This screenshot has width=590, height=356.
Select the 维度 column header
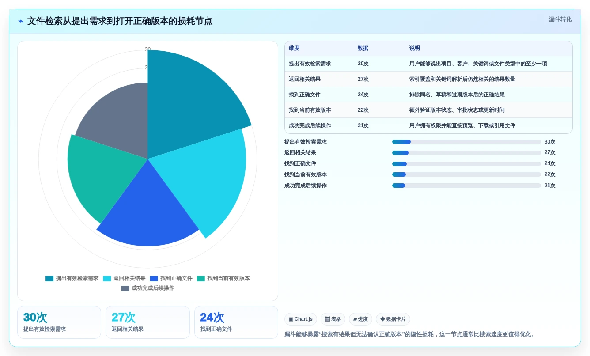point(294,48)
